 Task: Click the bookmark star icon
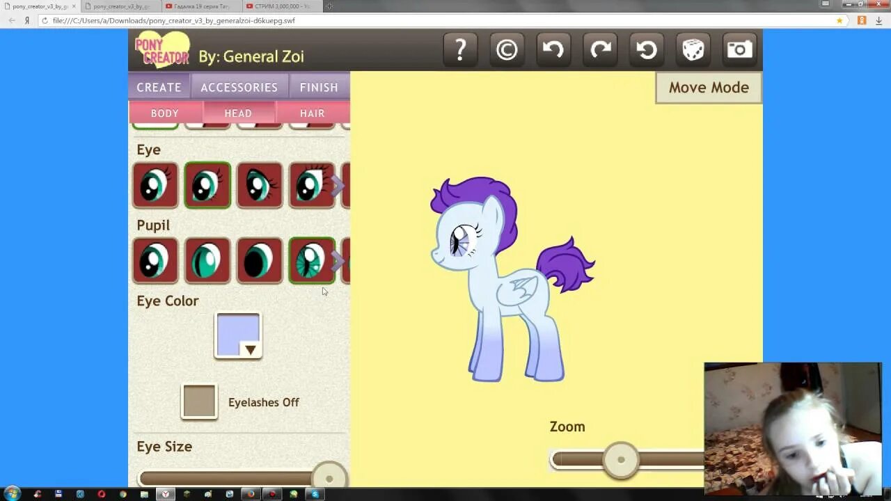click(839, 21)
